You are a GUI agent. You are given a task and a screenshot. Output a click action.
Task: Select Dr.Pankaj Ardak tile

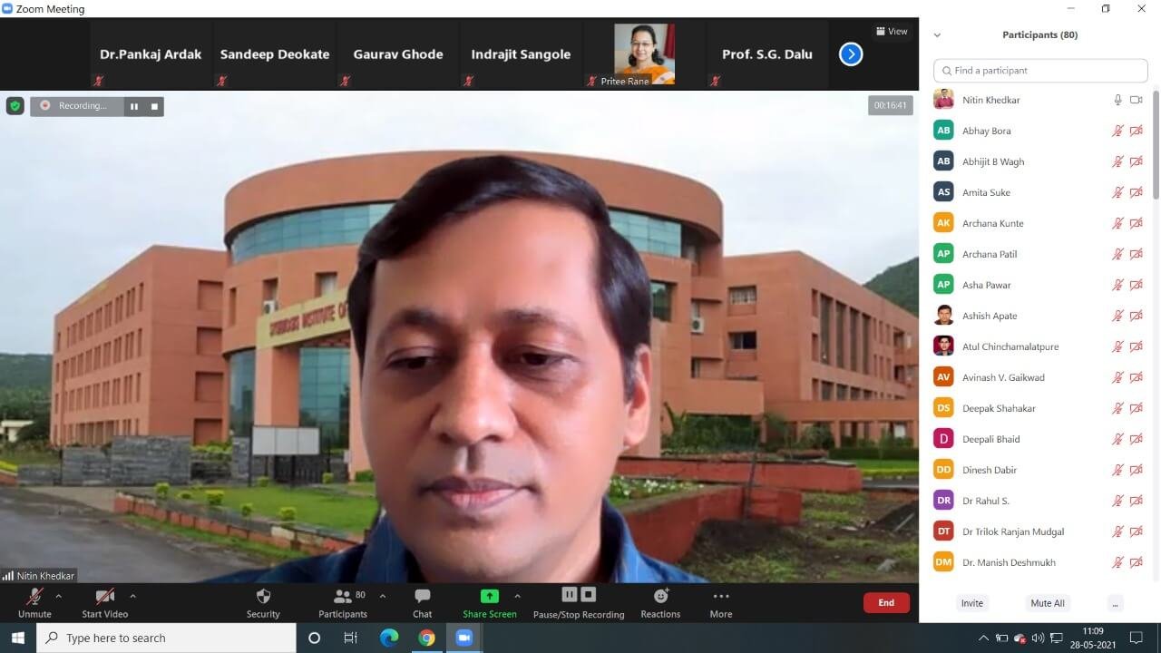coord(151,54)
